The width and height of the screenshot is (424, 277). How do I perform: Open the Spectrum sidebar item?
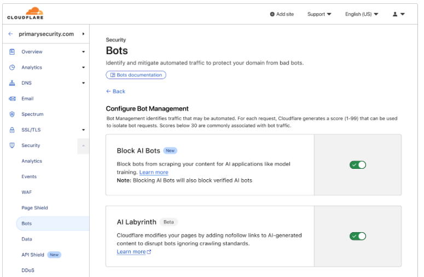pyautogui.click(x=32, y=114)
